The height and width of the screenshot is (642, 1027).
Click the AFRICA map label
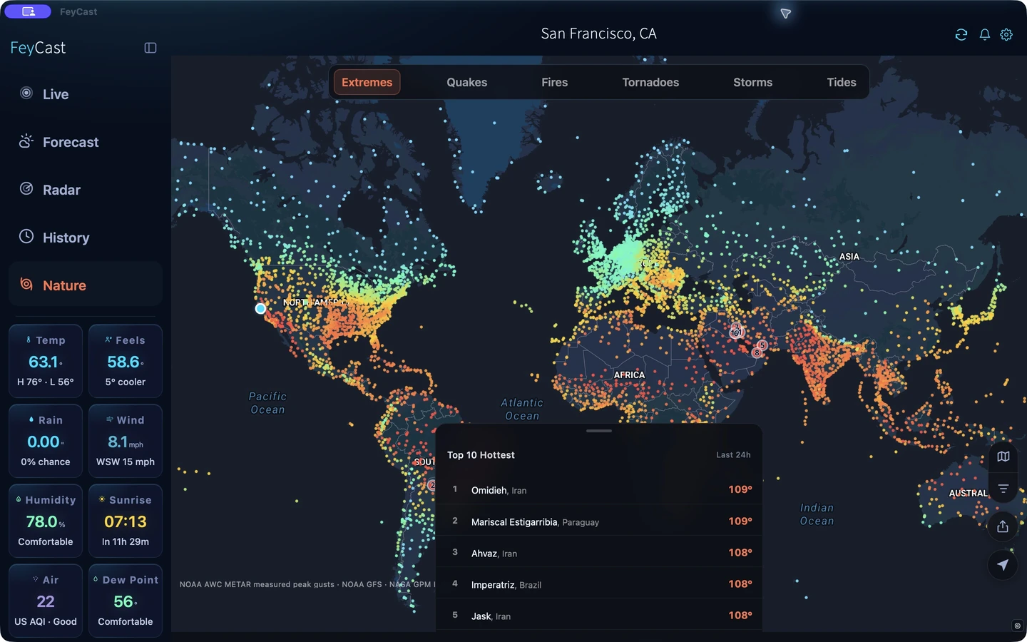point(629,374)
